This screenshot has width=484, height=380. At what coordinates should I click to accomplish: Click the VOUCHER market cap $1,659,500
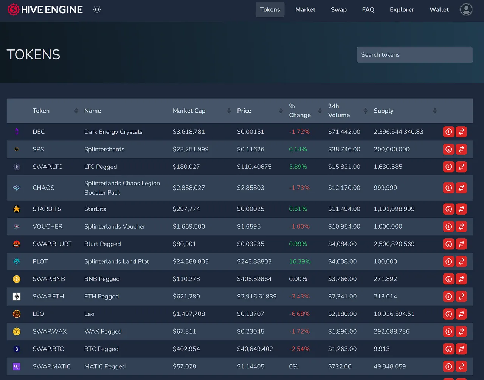click(x=189, y=226)
